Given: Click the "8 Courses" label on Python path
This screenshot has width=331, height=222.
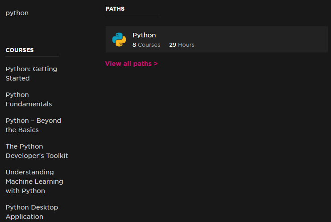Looking at the screenshot, I should coord(146,44).
